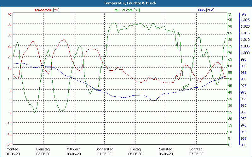Select the Mittwoch day label
252x157 pixels.
[x=74, y=149]
